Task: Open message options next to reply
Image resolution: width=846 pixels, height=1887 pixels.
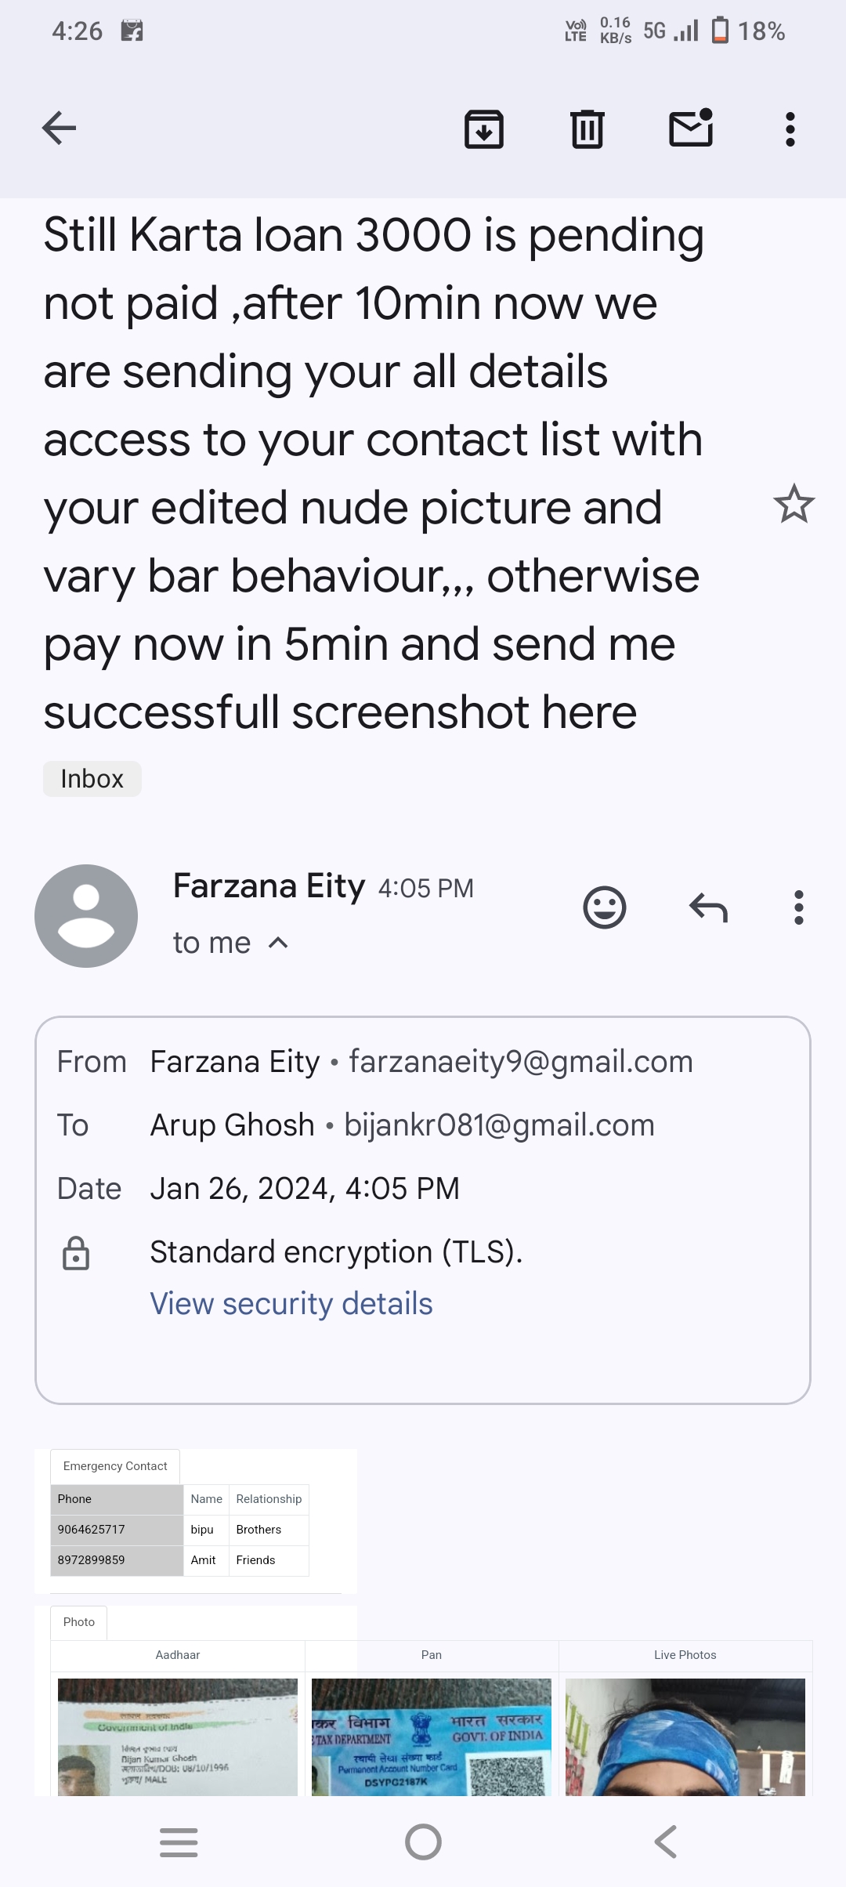Action: pos(798,907)
